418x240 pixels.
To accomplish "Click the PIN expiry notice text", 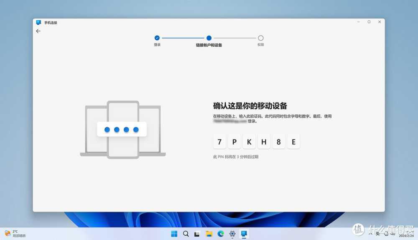I will [236, 157].
